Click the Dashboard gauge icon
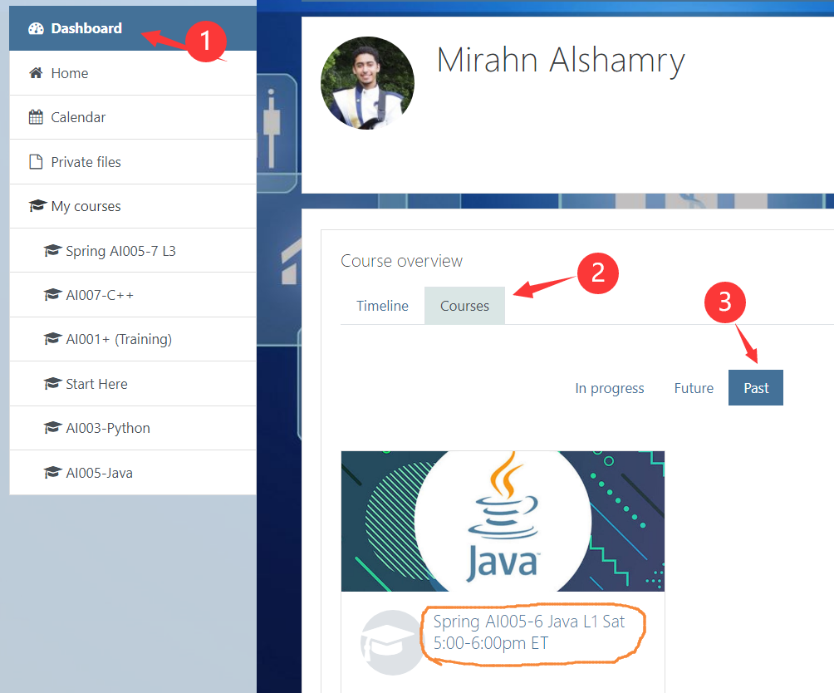 pyautogui.click(x=36, y=28)
